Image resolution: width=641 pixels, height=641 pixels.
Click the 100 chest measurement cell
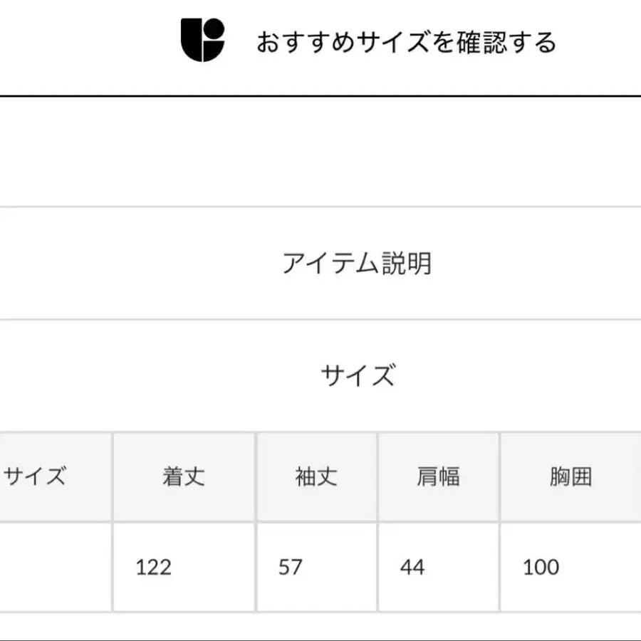(x=570, y=567)
